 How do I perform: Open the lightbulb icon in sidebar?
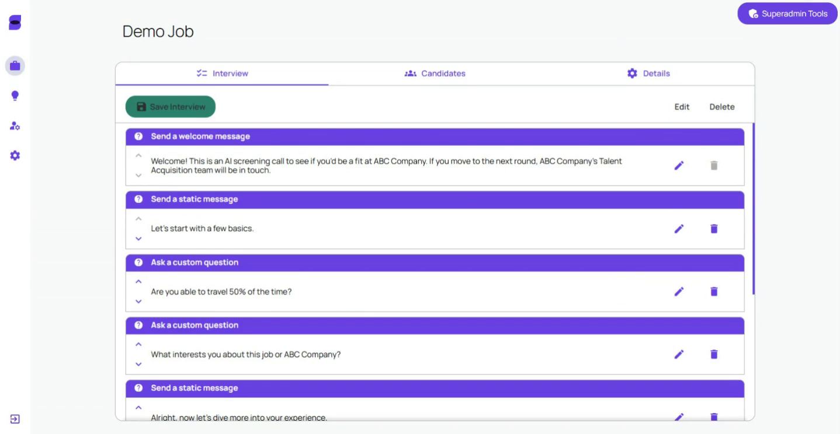15,96
